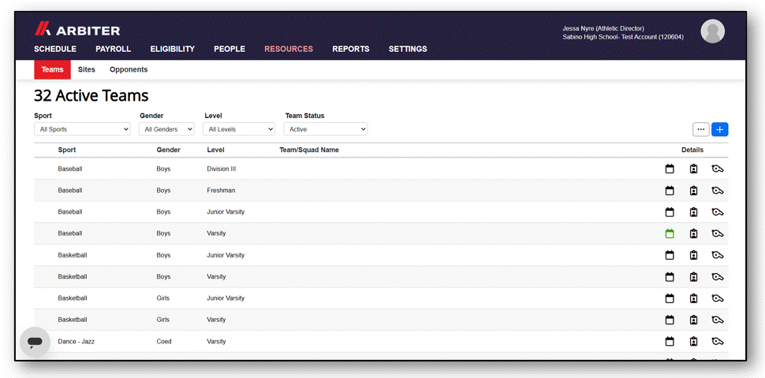Image resolution: width=765 pixels, height=378 pixels.
Task: Change the Team Status dropdown from Active
Action: coord(326,129)
